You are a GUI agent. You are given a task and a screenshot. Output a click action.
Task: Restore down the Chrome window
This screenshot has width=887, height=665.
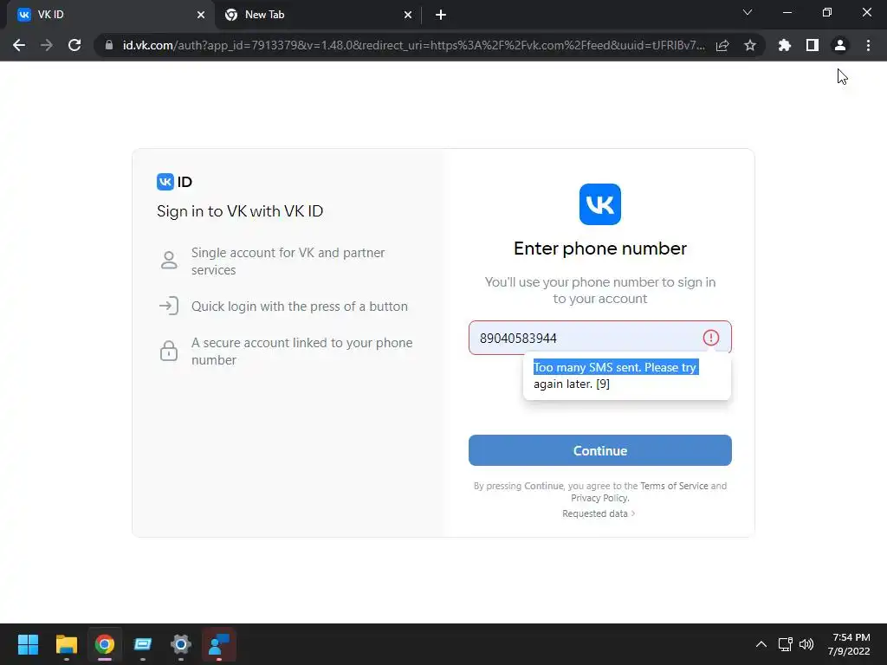[x=827, y=12]
